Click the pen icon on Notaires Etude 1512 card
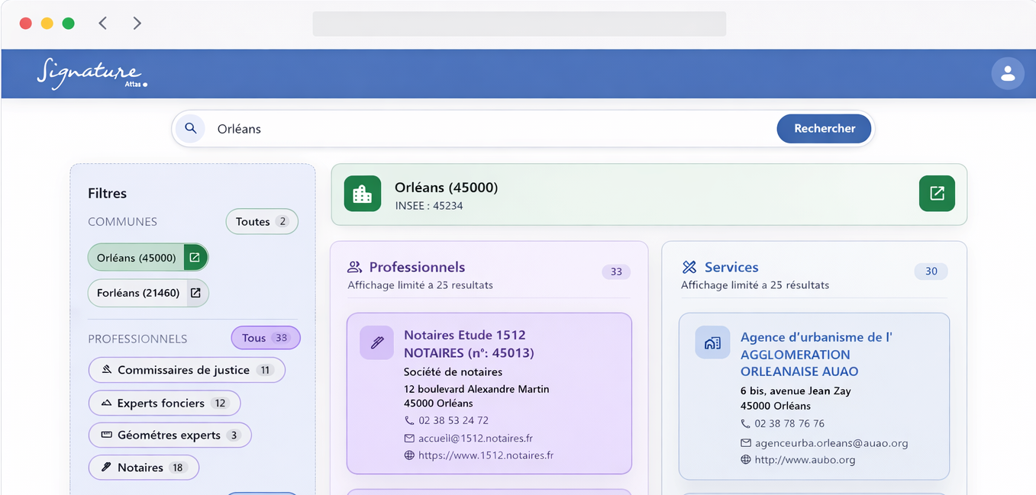The image size is (1036, 495). (376, 342)
